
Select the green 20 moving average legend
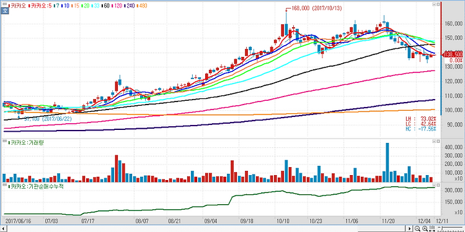click(x=86, y=6)
